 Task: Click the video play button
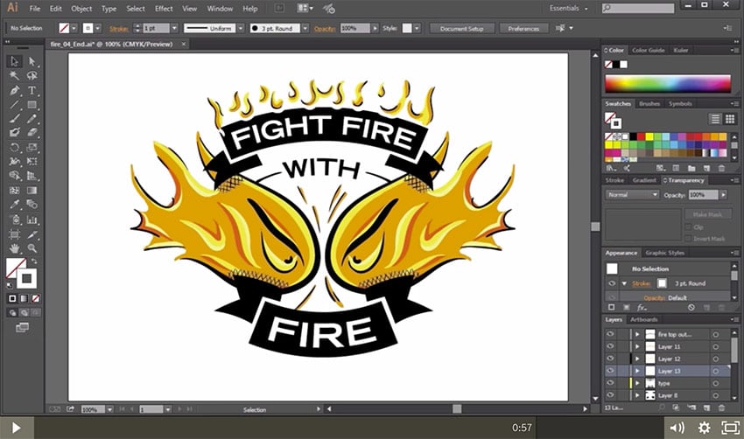point(17,428)
